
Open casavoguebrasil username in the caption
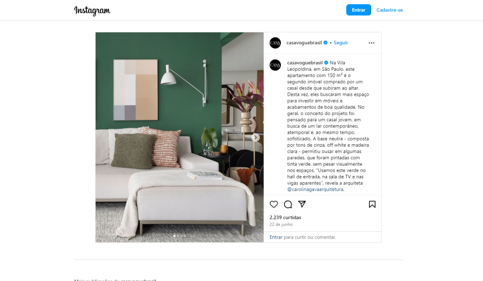click(305, 63)
